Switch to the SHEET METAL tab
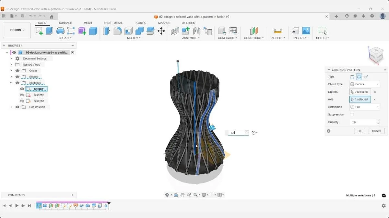This screenshot has width=389, height=218. [113, 23]
